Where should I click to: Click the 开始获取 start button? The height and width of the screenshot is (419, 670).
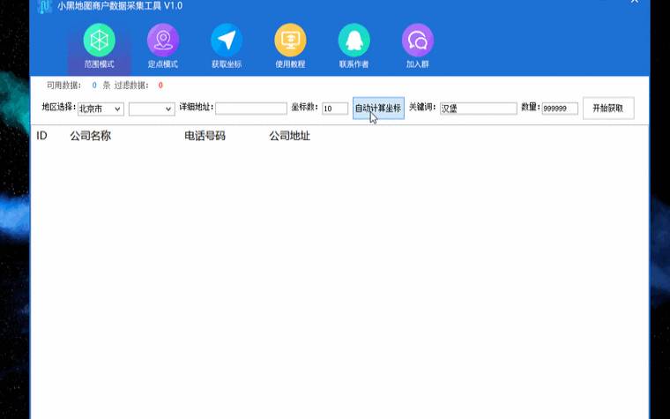[608, 108]
